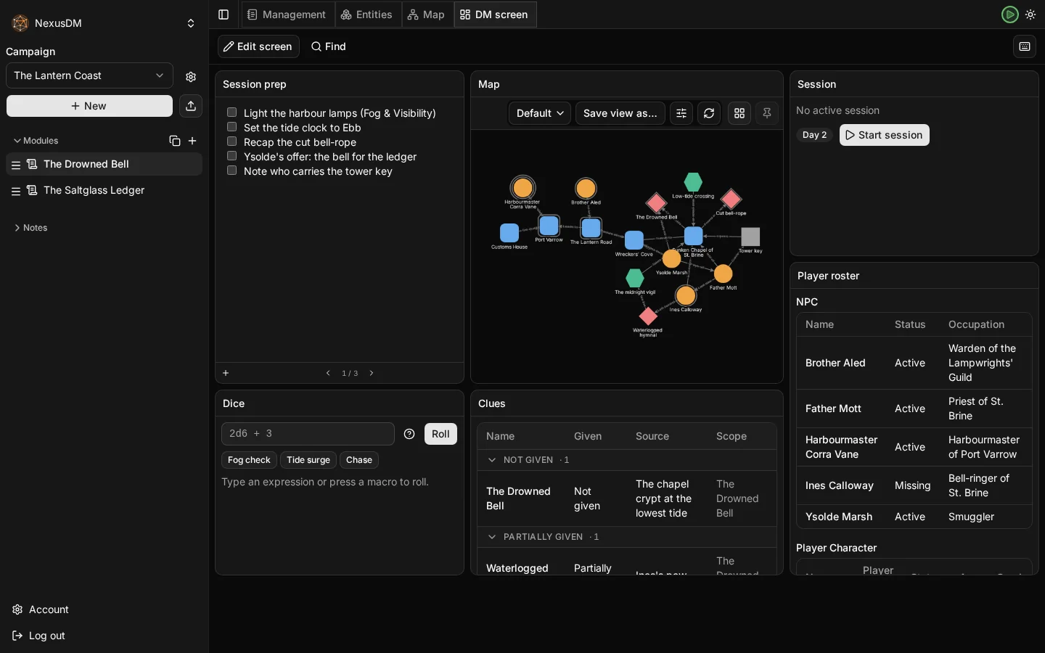
Task: Expand the Notes section
Action: click(30, 228)
